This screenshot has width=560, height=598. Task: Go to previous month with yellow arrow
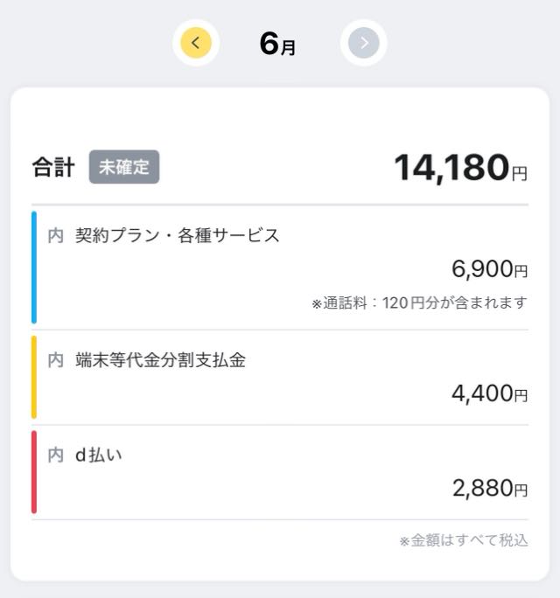point(196,43)
